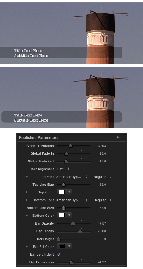Click the Top Line Size value 52.0
Viewport: 143px width, 269px height.
[x=103, y=185]
